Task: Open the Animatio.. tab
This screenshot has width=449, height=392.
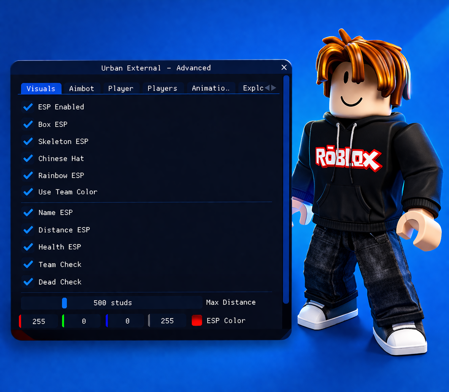Action: tap(211, 89)
